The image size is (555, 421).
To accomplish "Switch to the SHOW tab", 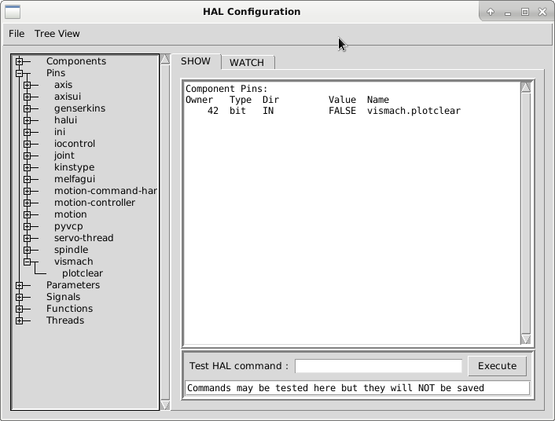I will pos(196,61).
